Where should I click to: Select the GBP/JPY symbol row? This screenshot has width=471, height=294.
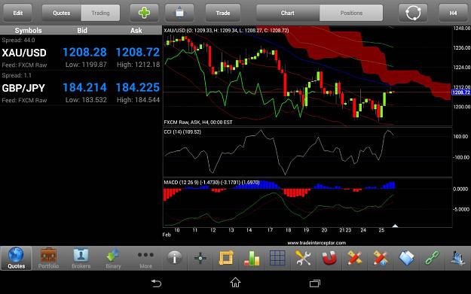[81, 88]
